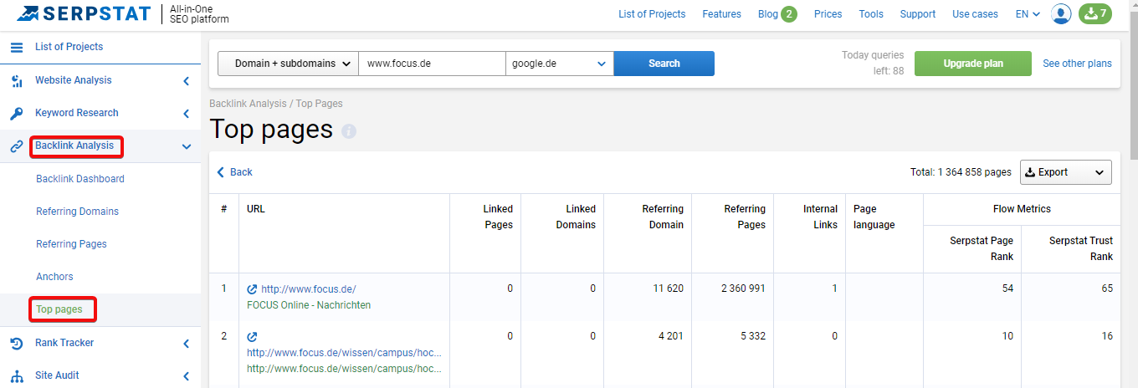The height and width of the screenshot is (388, 1138).
Task: Sort by Referring Domain column header
Action: [x=663, y=217]
